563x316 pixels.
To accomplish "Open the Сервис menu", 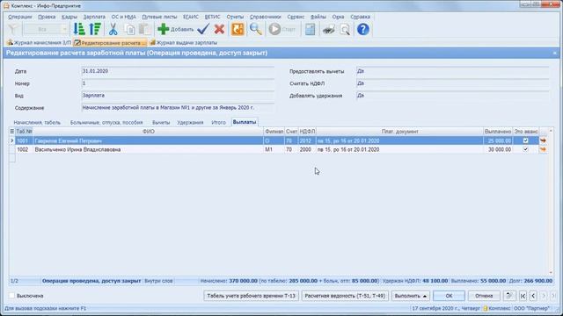I will [296, 17].
